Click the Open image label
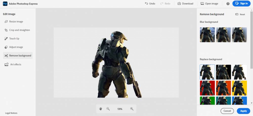 [x=212, y=3]
